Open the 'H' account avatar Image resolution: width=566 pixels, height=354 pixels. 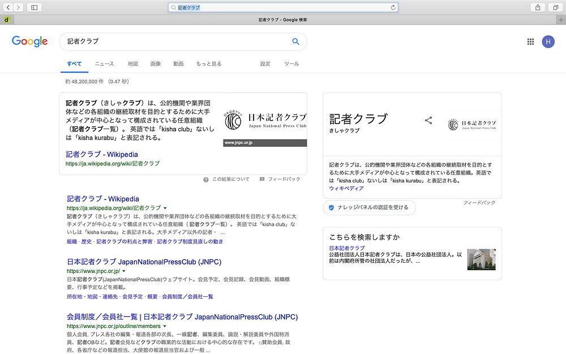[x=548, y=42]
